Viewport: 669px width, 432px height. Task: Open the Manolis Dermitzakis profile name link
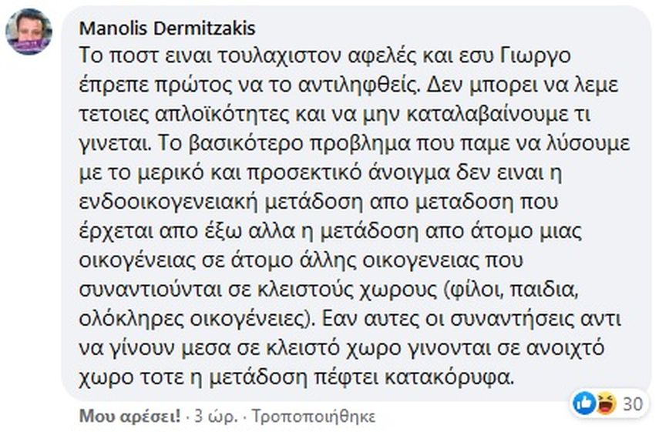click(x=167, y=28)
